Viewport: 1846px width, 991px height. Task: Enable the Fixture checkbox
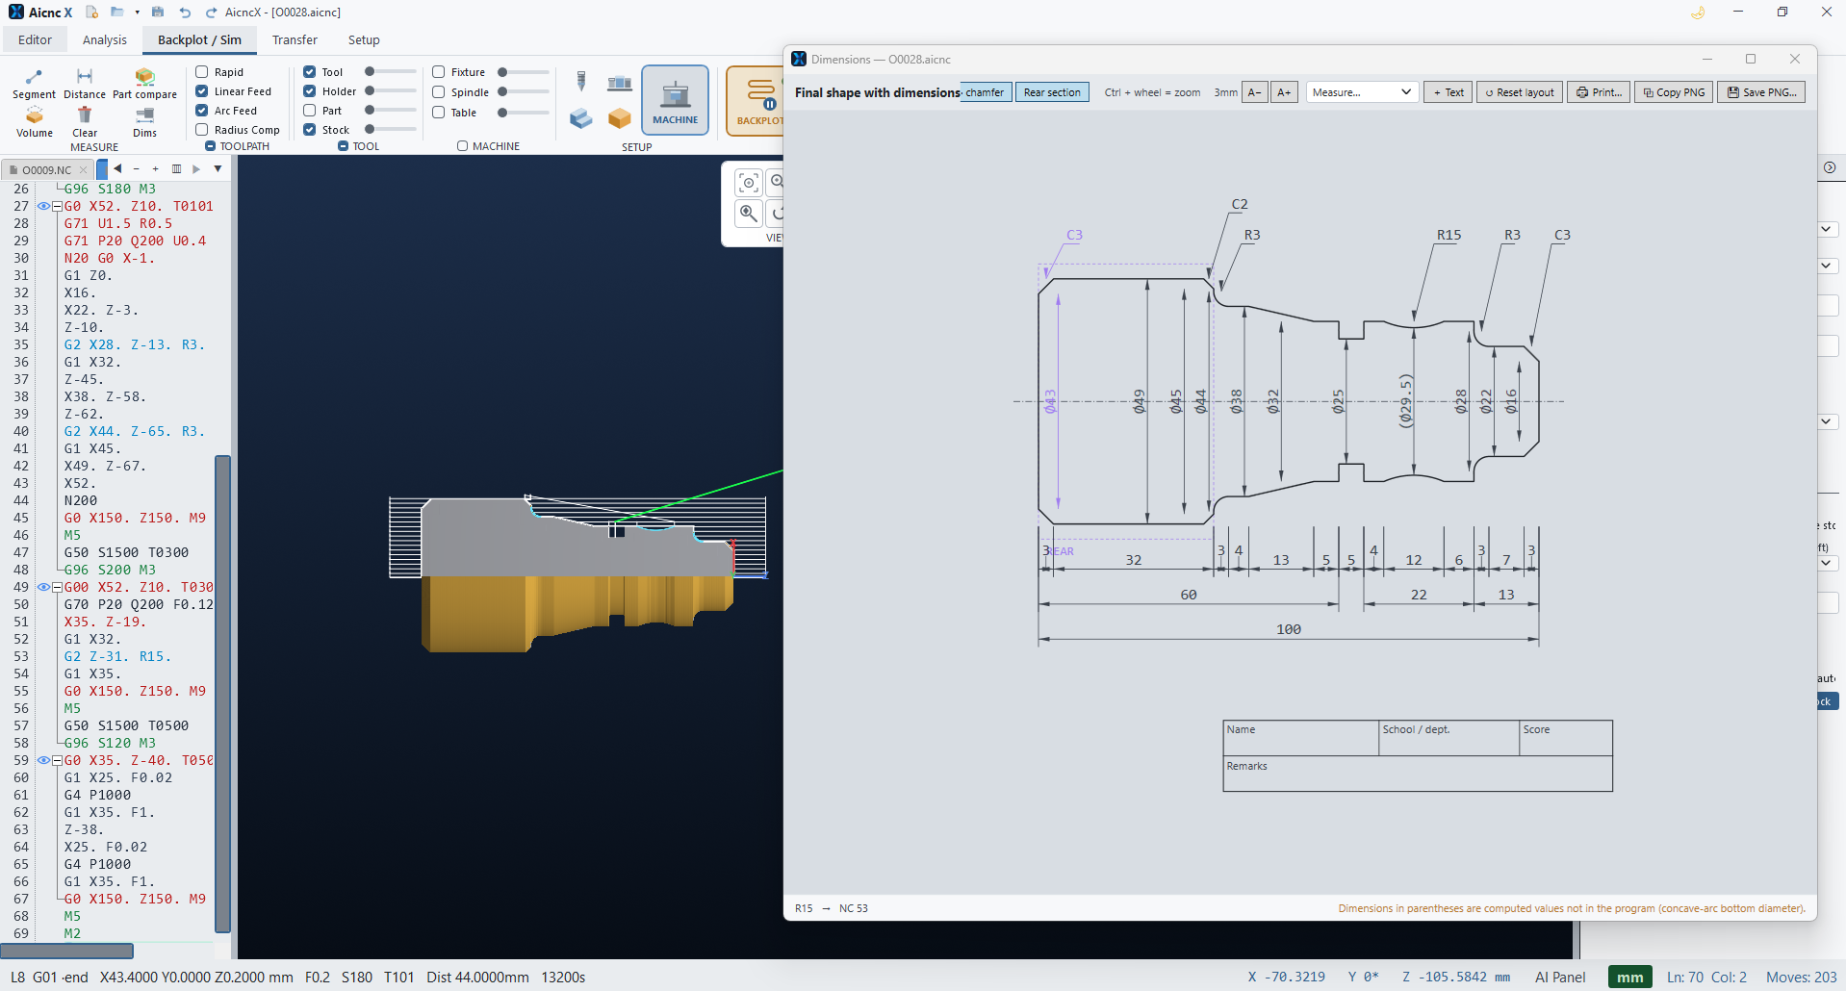tap(439, 72)
